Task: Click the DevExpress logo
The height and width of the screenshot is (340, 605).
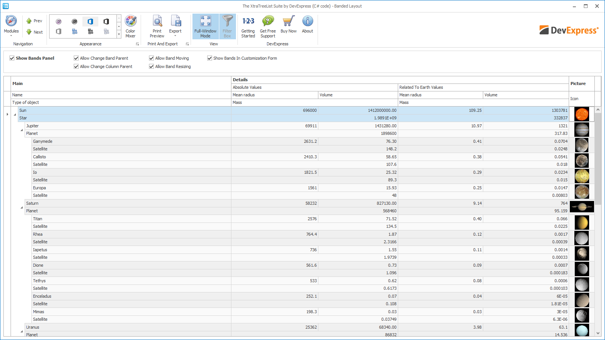Action: [x=569, y=30]
